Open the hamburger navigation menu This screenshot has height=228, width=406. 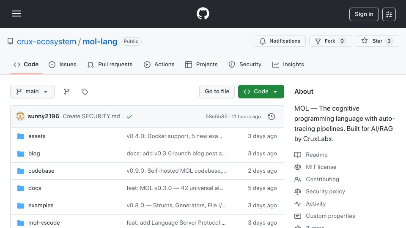[16, 14]
